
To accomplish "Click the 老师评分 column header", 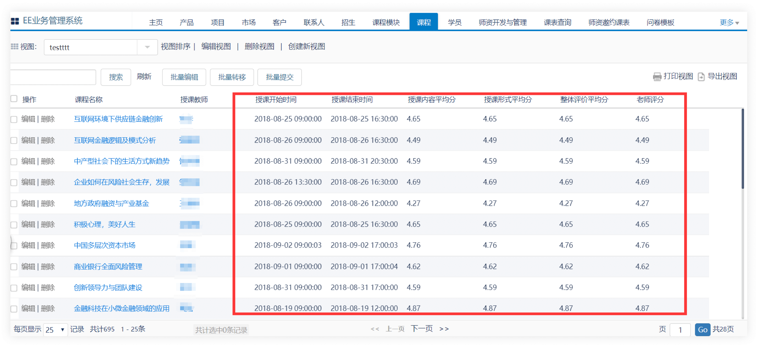I will tap(650, 100).
